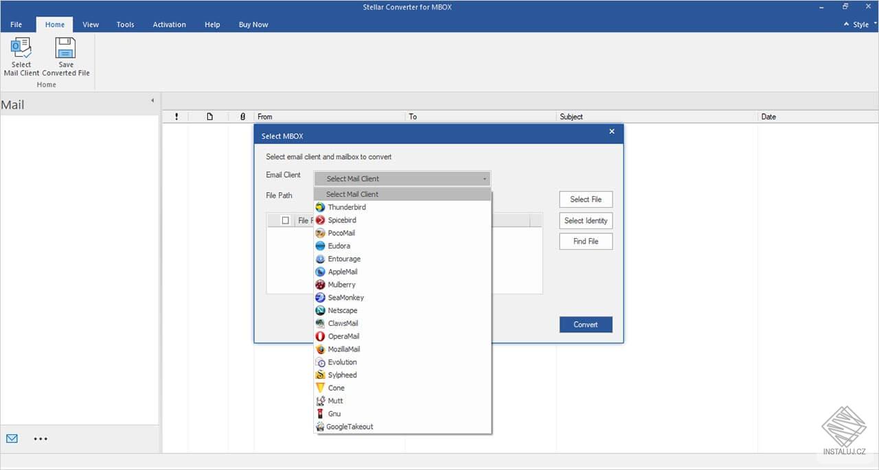879x470 pixels.
Task: Click the Mulberry icon in the list
Action: 320,285
